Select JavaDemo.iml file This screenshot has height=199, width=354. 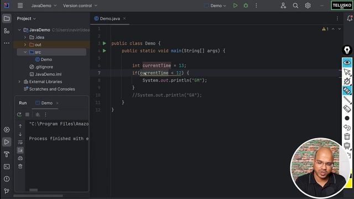click(45, 74)
